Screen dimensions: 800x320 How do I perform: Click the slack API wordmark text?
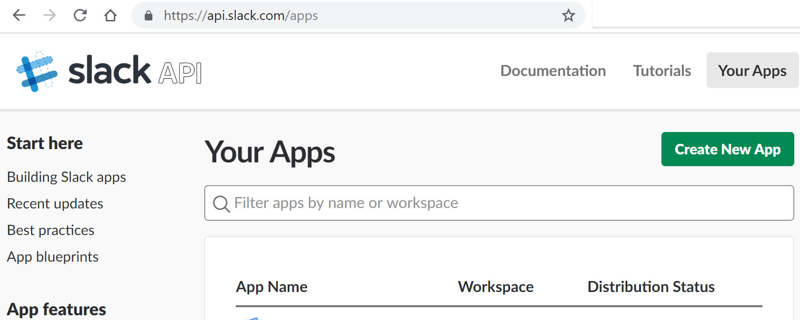[x=135, y=71]
